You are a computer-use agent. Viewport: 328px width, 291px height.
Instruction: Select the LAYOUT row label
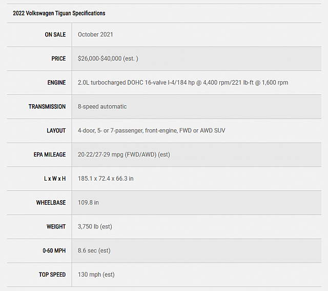coord(56,131)
